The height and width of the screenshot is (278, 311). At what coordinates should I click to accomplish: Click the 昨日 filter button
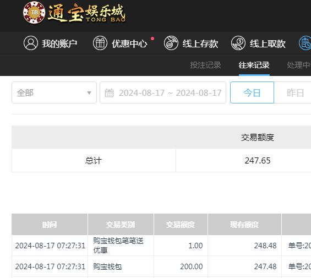coord(296,92)
